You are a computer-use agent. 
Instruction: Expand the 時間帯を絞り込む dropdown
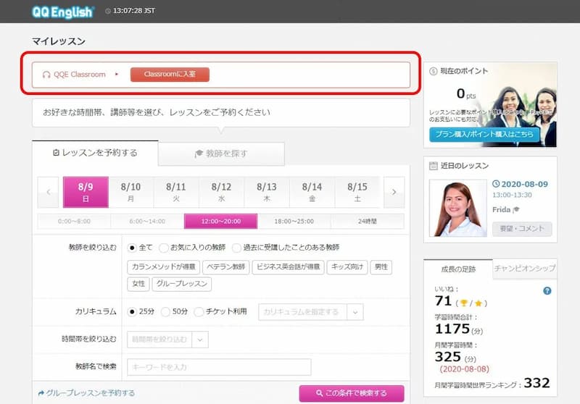[167, 339]
